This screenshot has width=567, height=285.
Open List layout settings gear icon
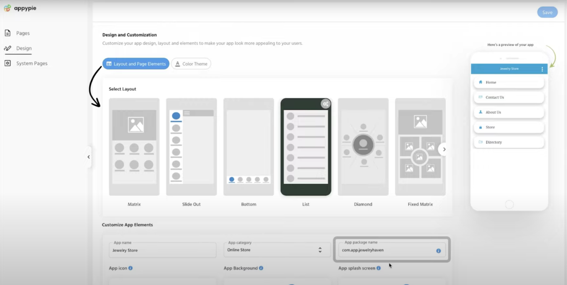click(326, 104)
